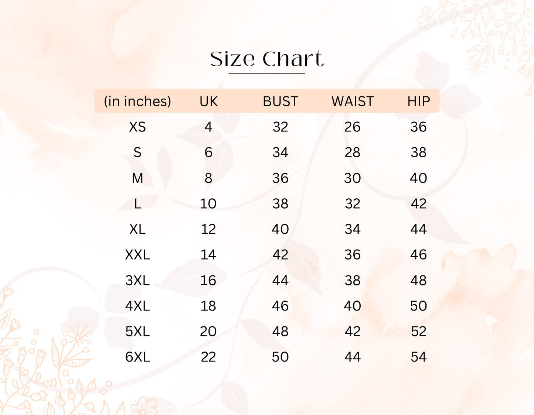Click the WAIST column header

coord(353,102)
